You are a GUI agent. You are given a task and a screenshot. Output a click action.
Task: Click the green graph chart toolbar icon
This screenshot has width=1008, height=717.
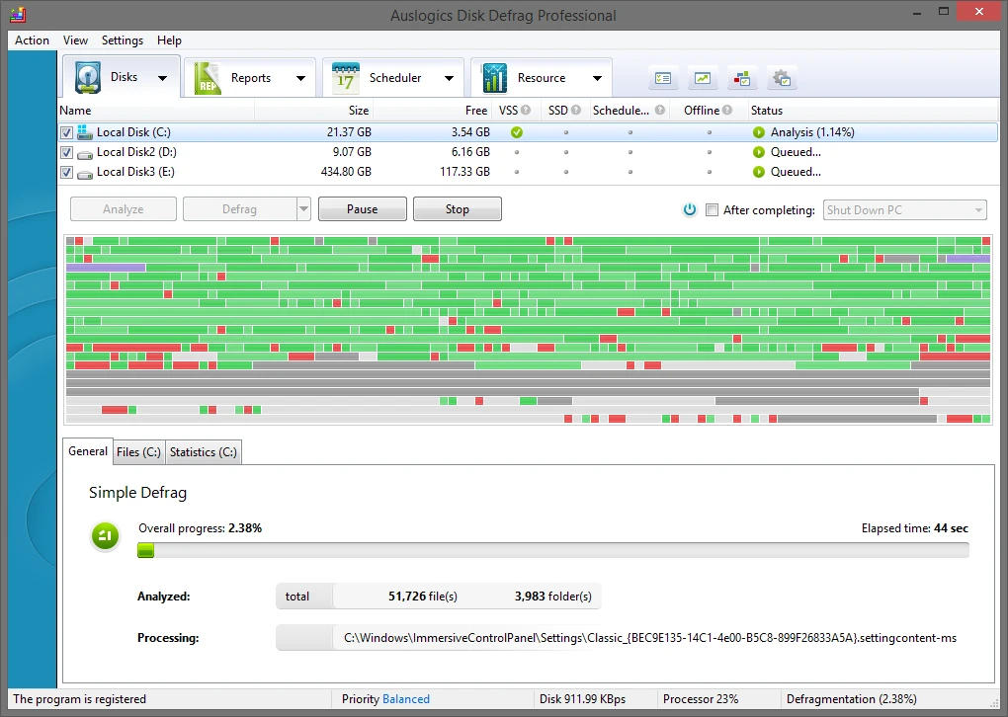703,78
